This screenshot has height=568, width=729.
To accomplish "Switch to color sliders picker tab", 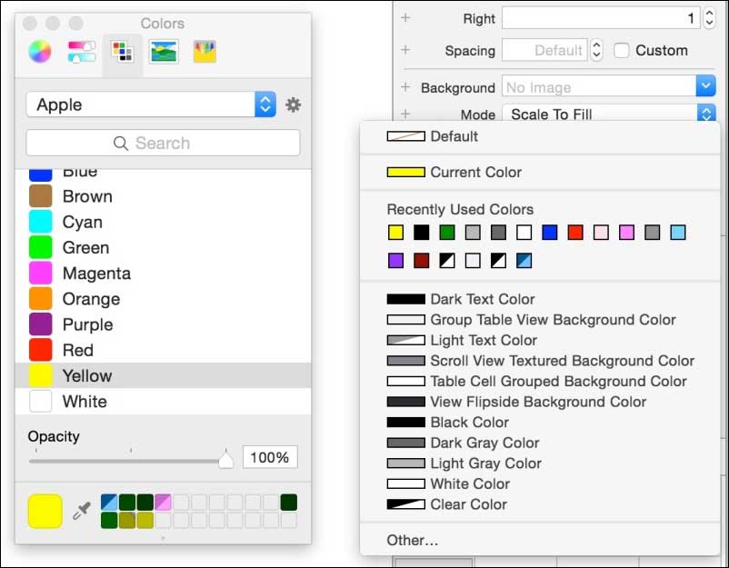I will pyautogui.click(x=81, y=52).
